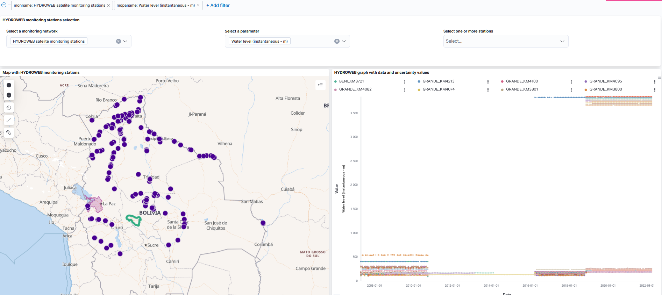The image size is (662, 295).
Task: Open the map tools wrench icon
Action: point(9,132)
